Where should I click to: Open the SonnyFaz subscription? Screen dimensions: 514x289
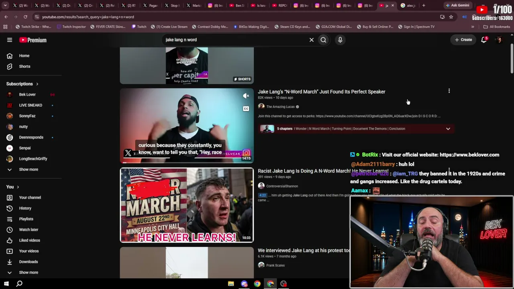tap(27, 116)
